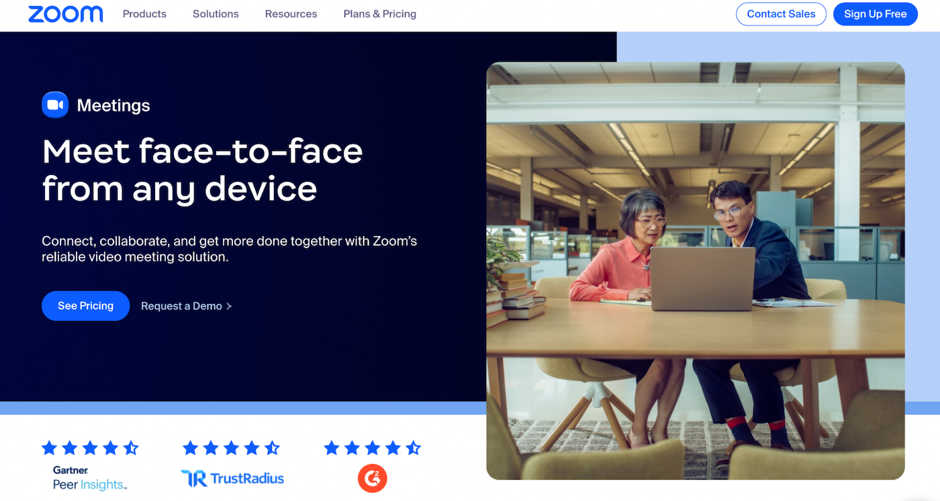Click the Zoom logo in the header
The height and width of the screenshot is (501, 940).
[x=65, y=14]
